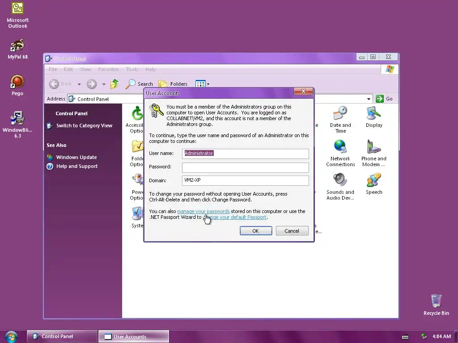This screenshot has width=458, height=343.
Task: Open Sounds and Audio Devices icon
Action: 340,187
